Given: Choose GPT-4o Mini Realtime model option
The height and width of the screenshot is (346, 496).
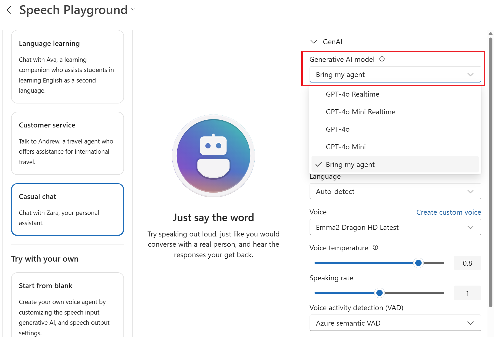Looking at the screenshot, I should coord(395,112).
